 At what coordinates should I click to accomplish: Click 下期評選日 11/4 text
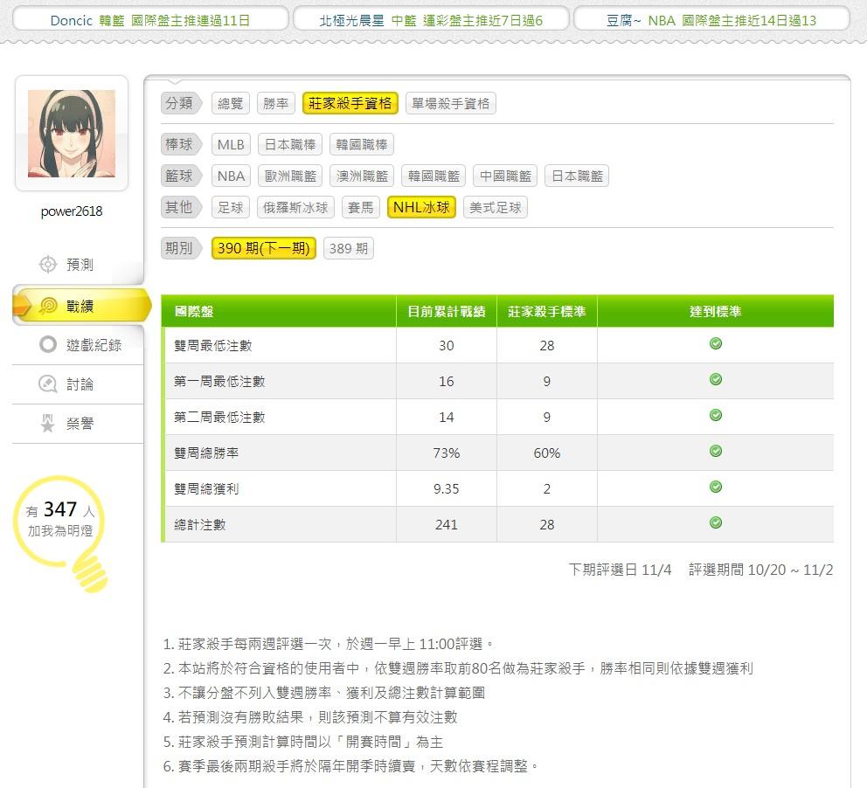pyautogui.click(x=620, y=570)
